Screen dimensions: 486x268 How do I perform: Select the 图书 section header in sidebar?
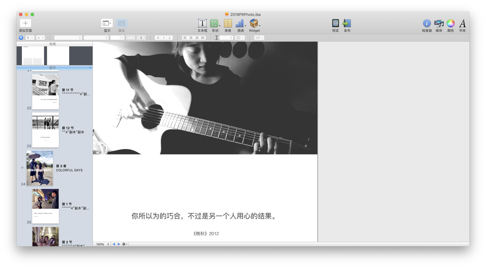53,68
